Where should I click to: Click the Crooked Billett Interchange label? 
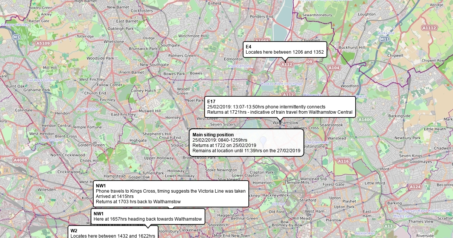click(x=282, y=83)
